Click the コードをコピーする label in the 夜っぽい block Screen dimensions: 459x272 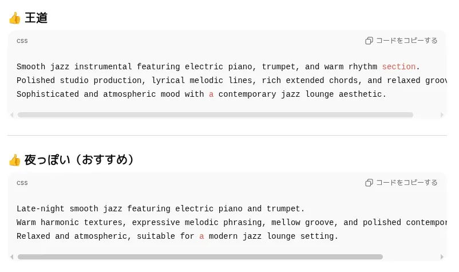tap(406, 183)
